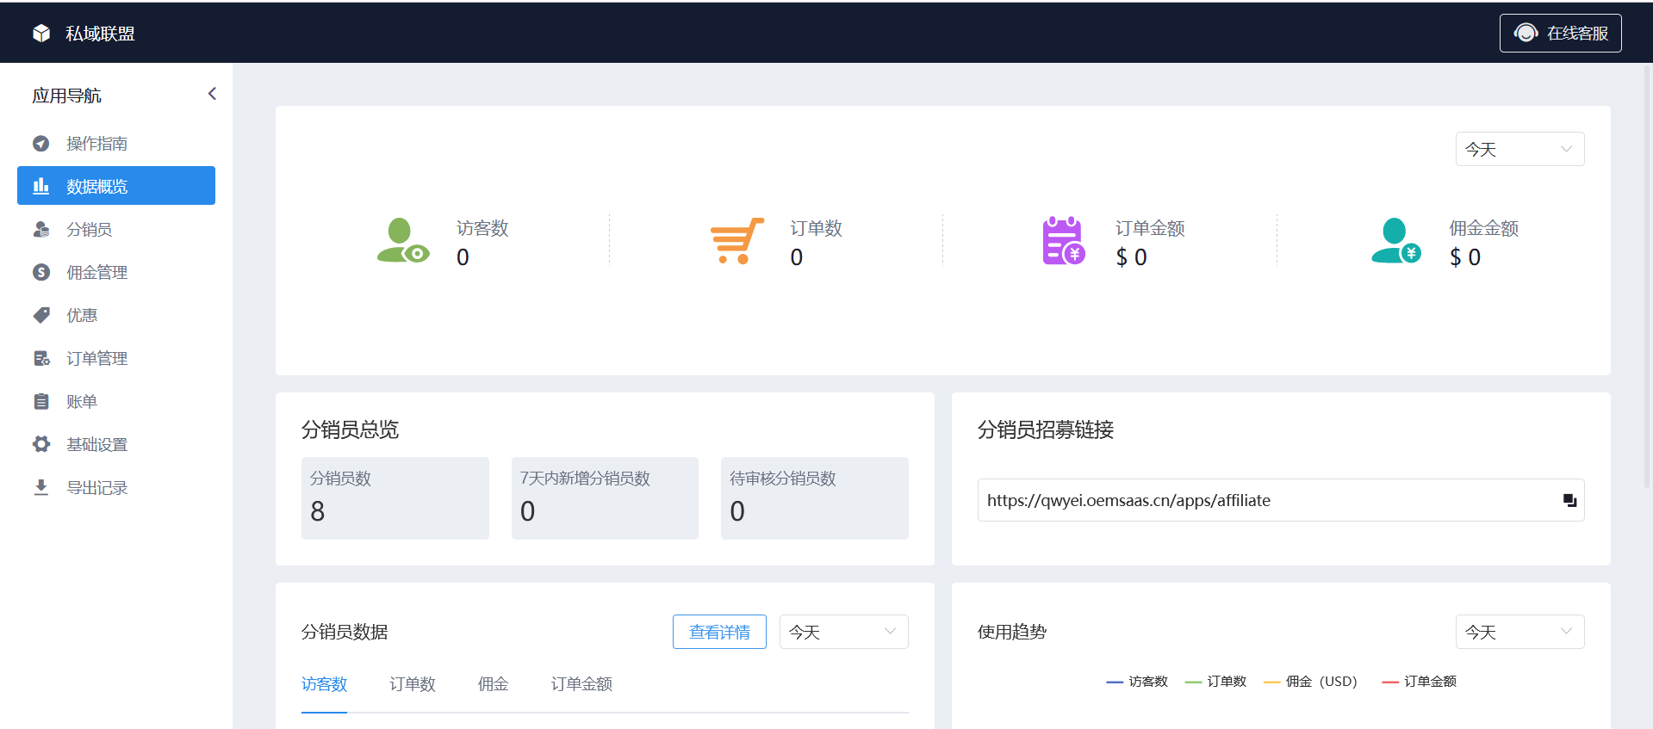Open 今天 dropdown in 使用趋势 panel
This screenshot has width=1653, height=729.
[1519, 632]
